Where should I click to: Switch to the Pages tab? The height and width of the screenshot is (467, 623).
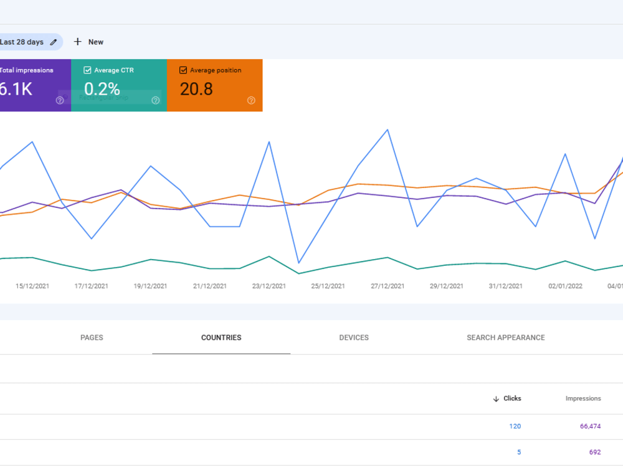coord(92,337)
